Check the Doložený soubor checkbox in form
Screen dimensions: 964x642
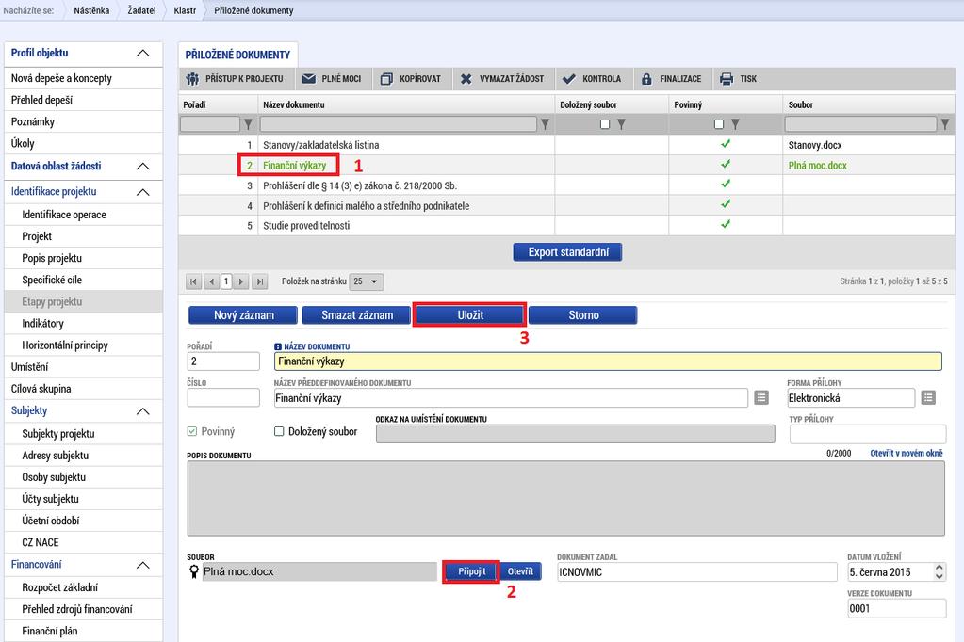tap(279, 431)
